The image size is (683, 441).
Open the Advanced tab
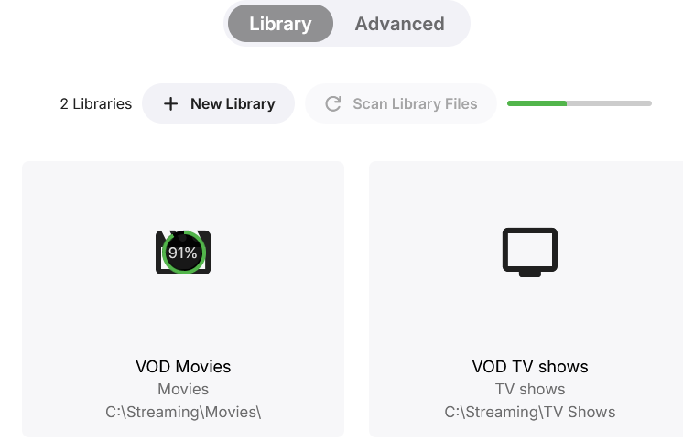(x=399, y=24)
